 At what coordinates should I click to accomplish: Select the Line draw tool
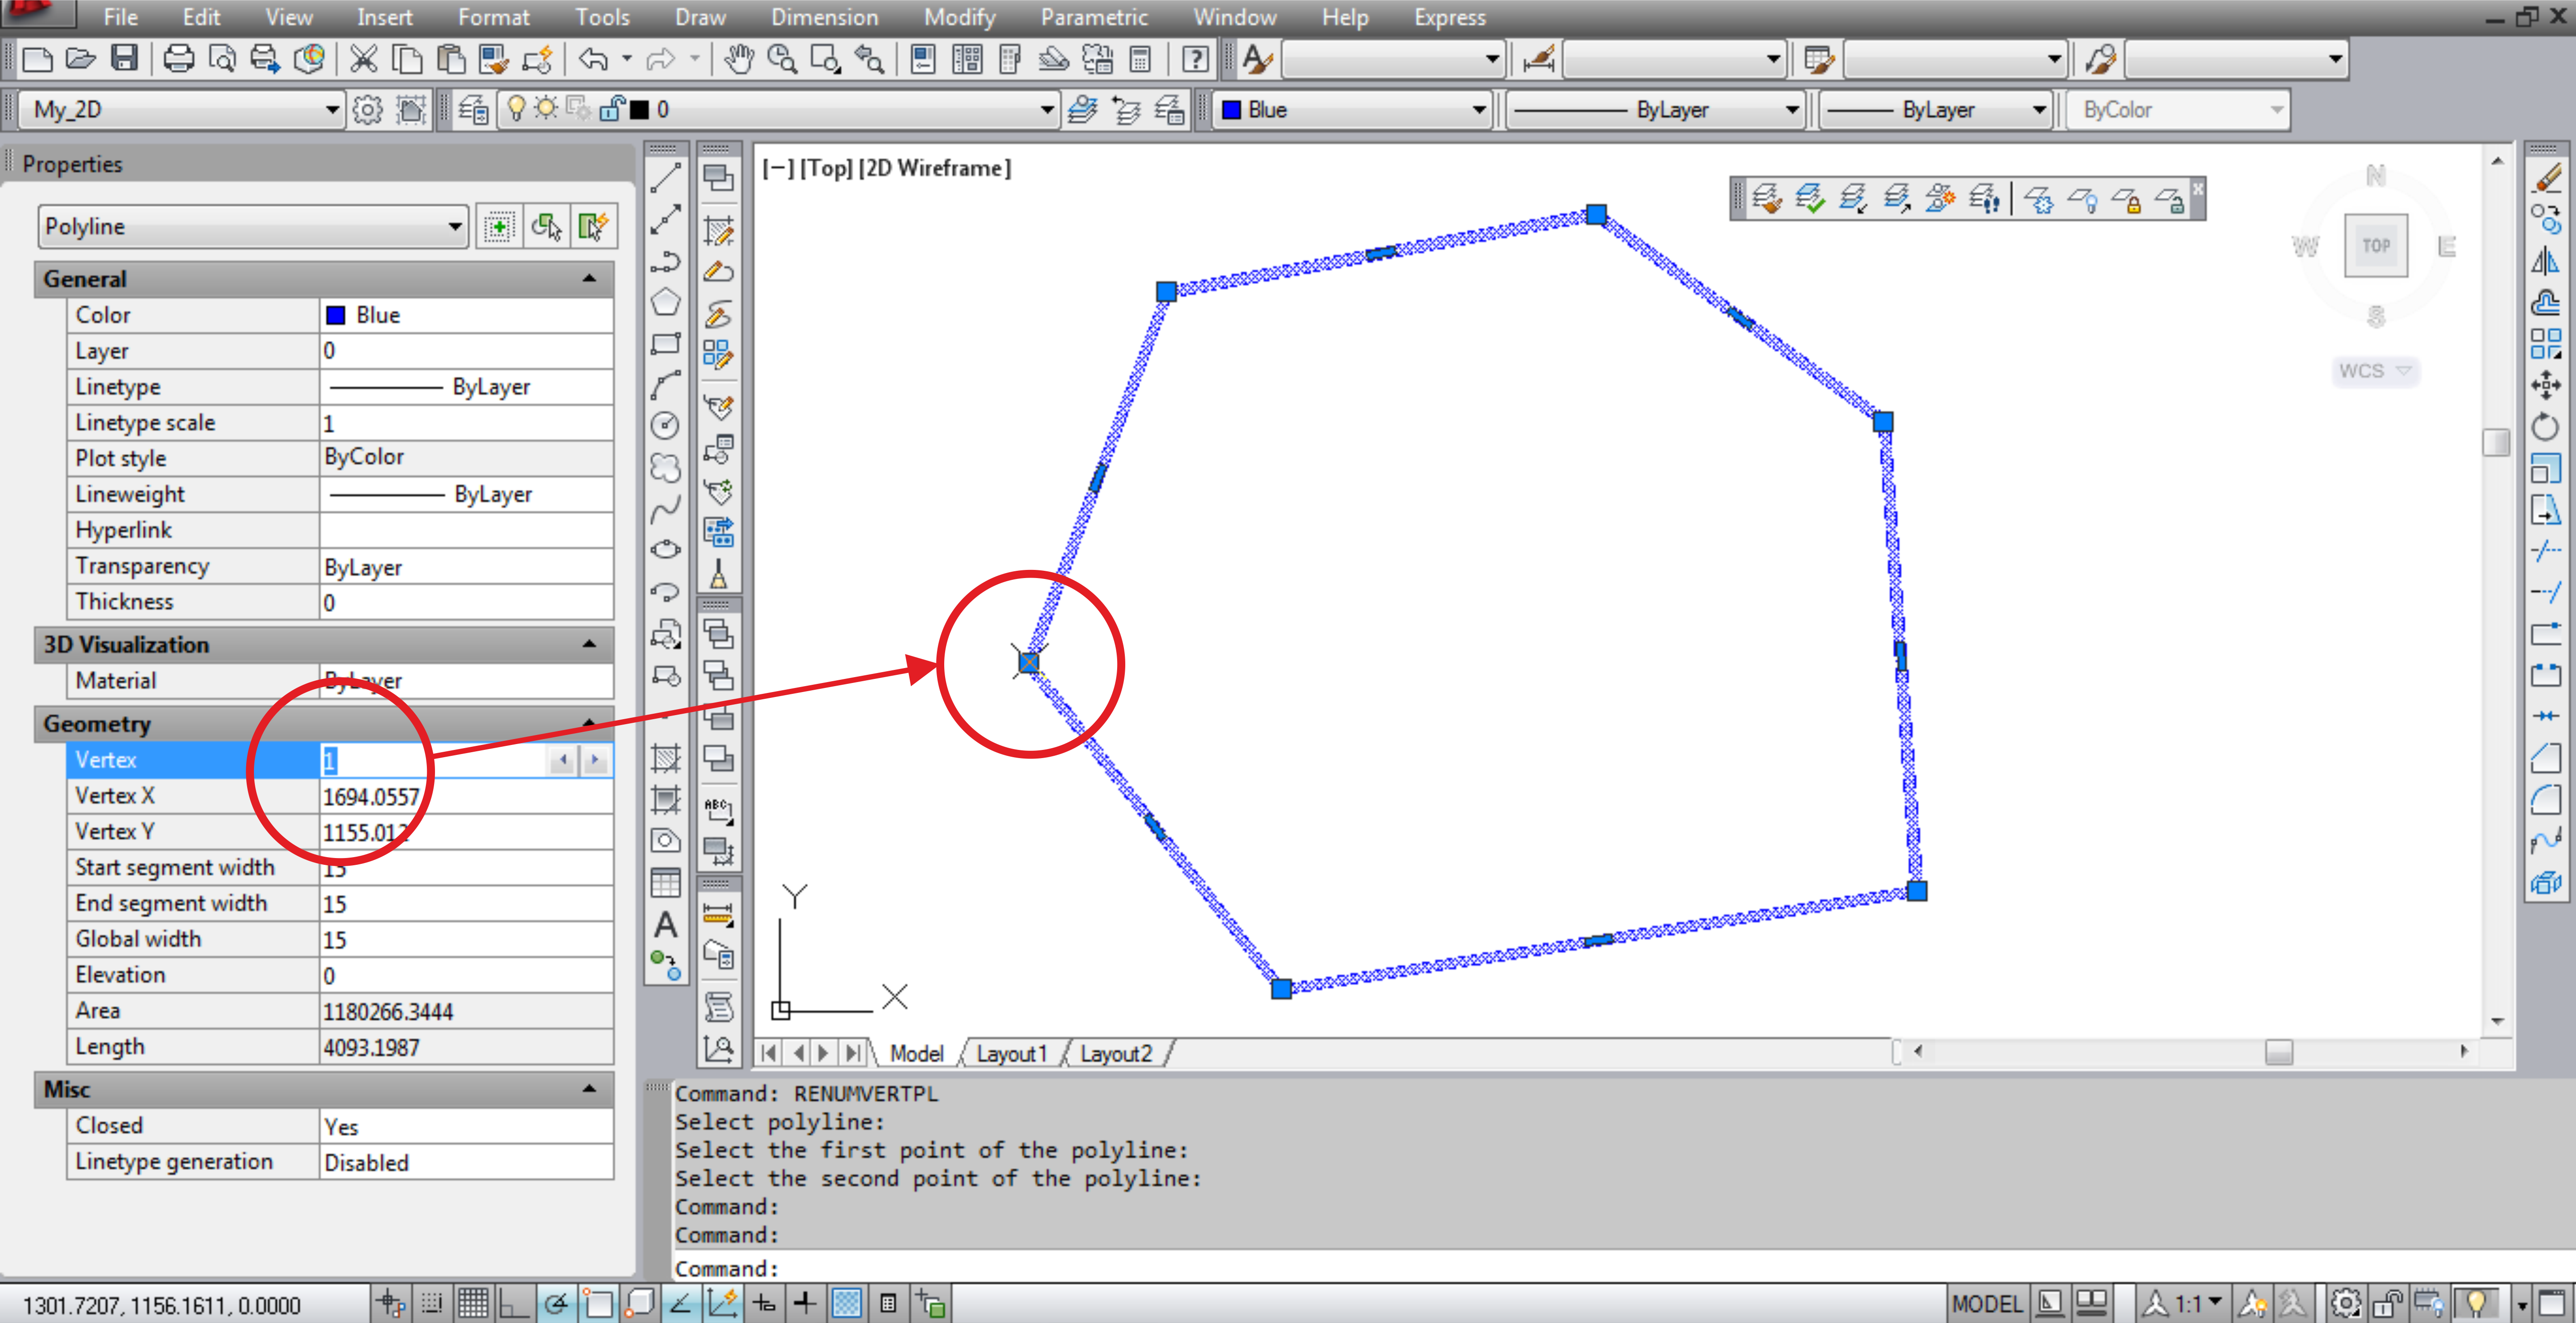tap(665, 178)
